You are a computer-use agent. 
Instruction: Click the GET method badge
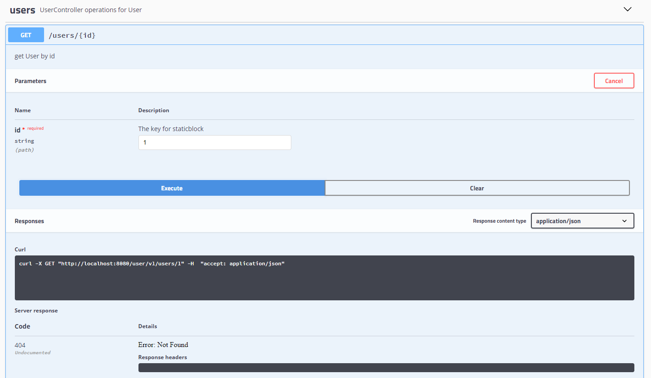click(26, 35)
